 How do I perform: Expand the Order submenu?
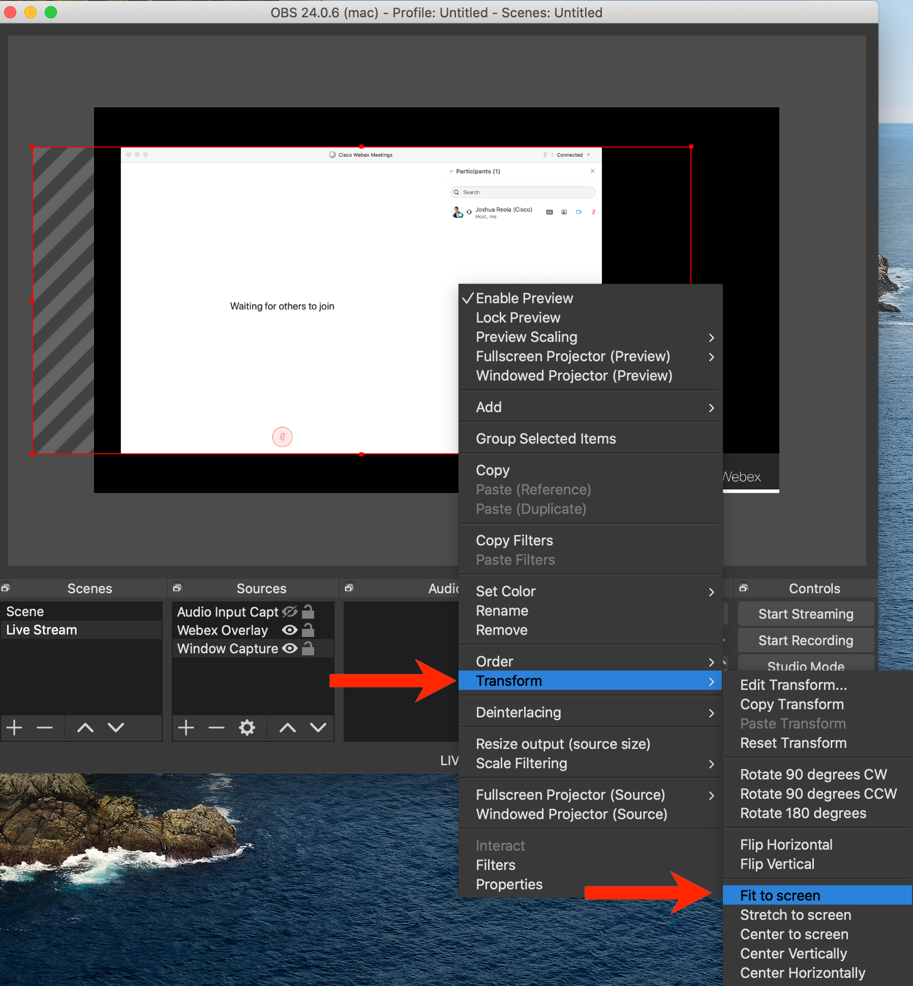pyautogui.click(x=590, y=661)
